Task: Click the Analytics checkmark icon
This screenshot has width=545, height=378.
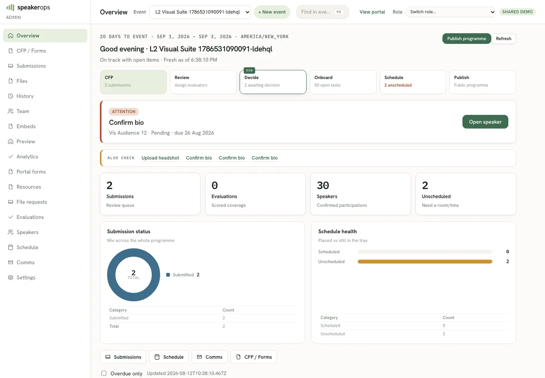Action: 10,157
